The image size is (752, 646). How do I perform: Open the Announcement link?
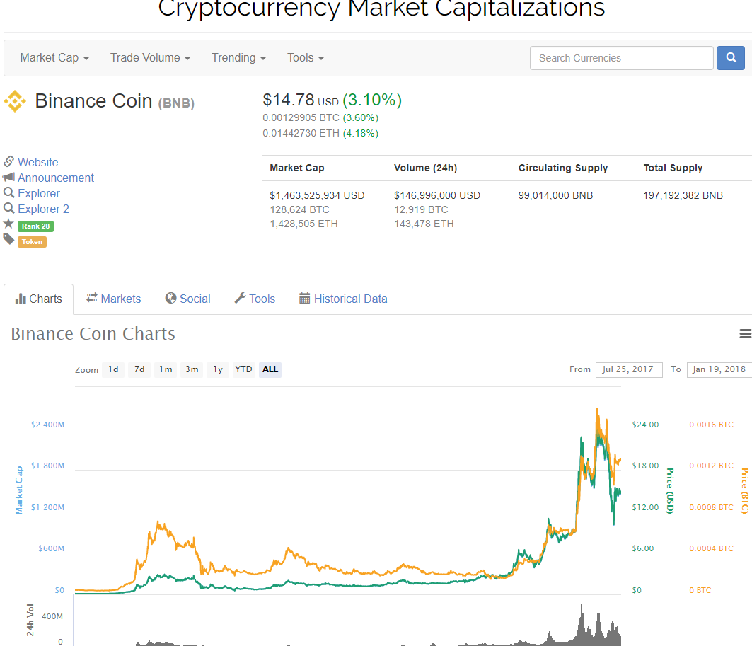point(56,178)
